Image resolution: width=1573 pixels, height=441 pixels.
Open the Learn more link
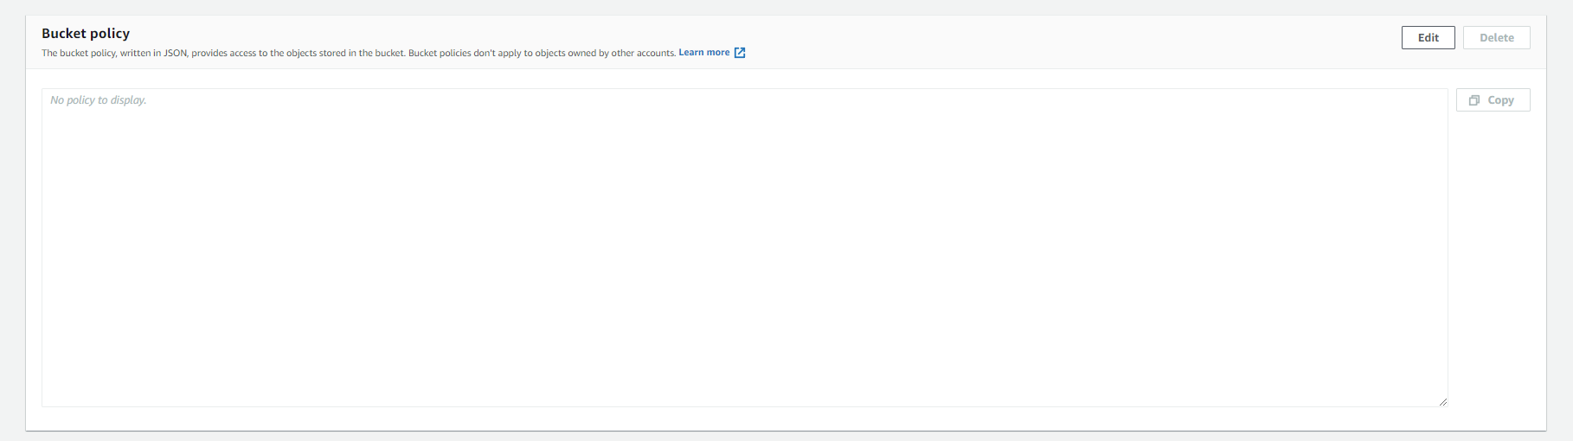coord(703,53)
